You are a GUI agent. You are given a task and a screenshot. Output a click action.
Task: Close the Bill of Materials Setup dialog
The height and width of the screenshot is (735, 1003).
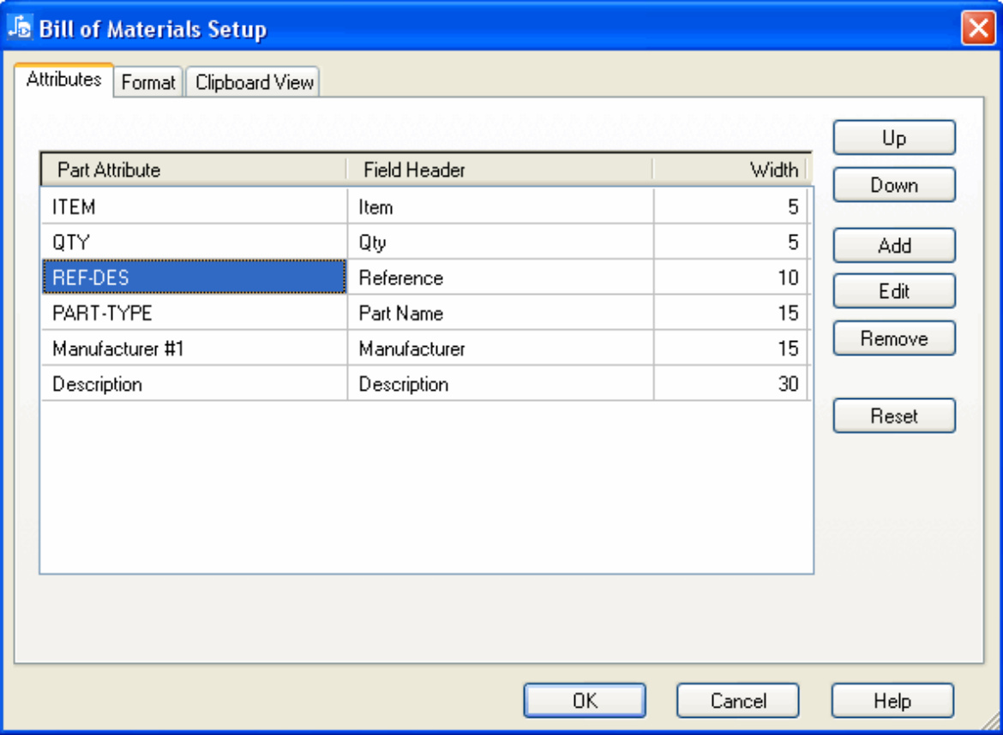(977, 28)
